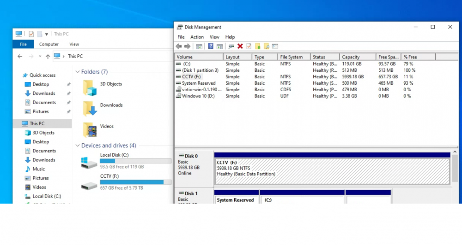The height and width of the screenshot is (245, 462).
Task: Click the Back arrow in Disk Management toolbar
Action: [179, 46]
